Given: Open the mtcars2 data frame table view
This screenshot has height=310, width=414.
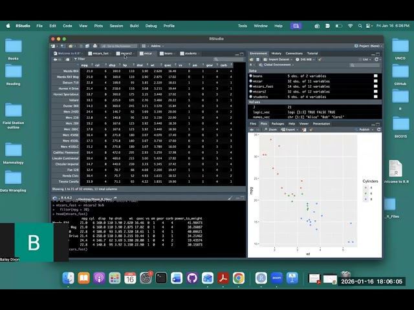Looking at the screenshot, I should click(x=375, y=92).
